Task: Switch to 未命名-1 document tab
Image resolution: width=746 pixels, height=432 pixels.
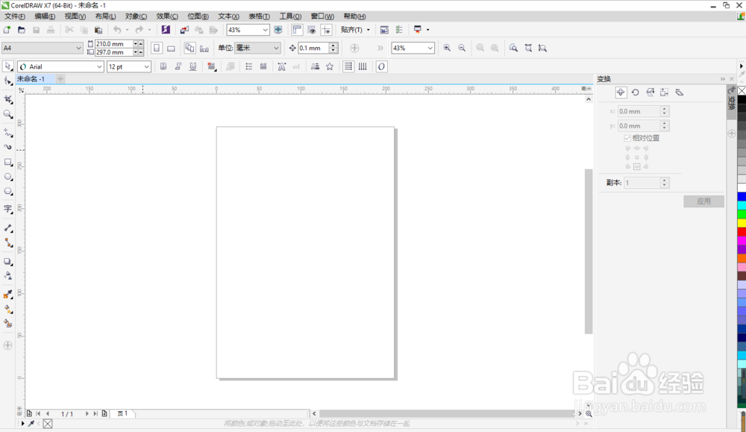Action: (31, 79)
